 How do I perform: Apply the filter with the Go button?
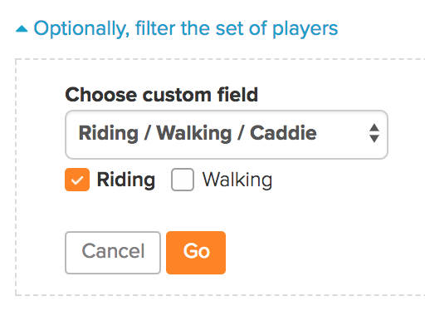pyautogui.click(x=196, y=253)
